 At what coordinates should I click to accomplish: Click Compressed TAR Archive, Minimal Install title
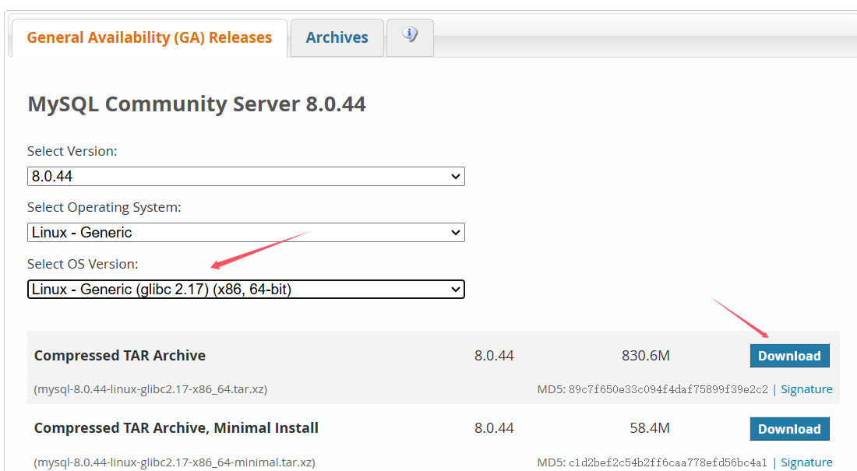pyautogui.click(x=176, y=428)
